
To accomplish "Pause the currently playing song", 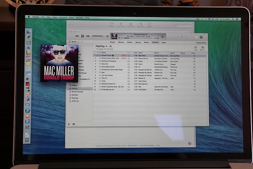I will pyautogui.click(x=83, y=36).
